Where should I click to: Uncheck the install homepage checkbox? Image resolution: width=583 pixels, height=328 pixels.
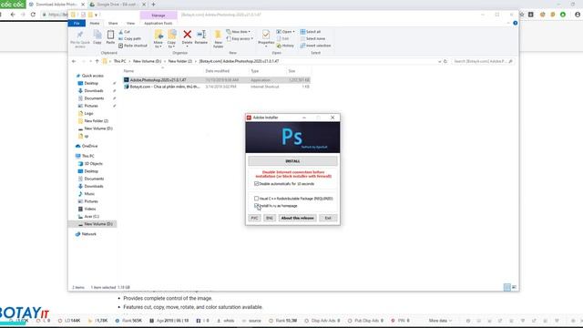(256, 206)
